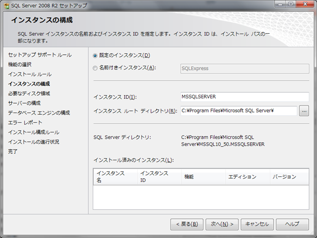The image size is (317, 238).
Task: Open ヘルプ button
Action: pos(293,224)
